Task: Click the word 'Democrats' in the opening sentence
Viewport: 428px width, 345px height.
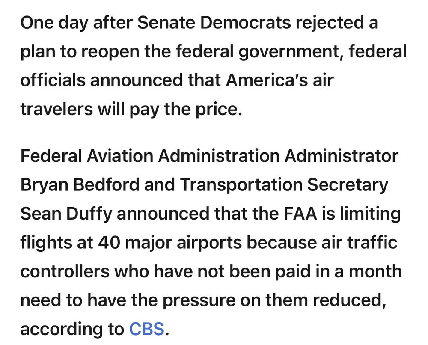Action: coord(246,22)
